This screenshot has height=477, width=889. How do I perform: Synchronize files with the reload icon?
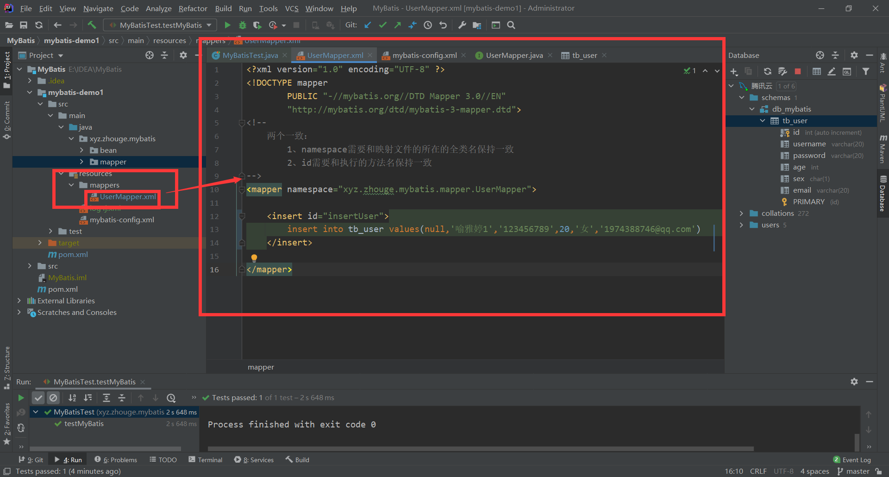pyautogui.click(x=39, y=25)
